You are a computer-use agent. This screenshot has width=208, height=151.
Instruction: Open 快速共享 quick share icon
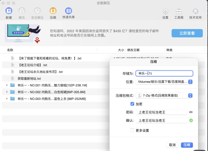coord(68,11)
